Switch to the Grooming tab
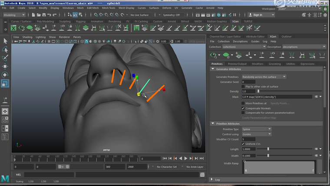 274,64
